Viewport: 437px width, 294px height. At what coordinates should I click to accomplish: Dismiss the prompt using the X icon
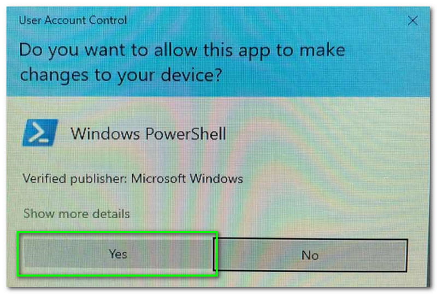click(412, 21)
